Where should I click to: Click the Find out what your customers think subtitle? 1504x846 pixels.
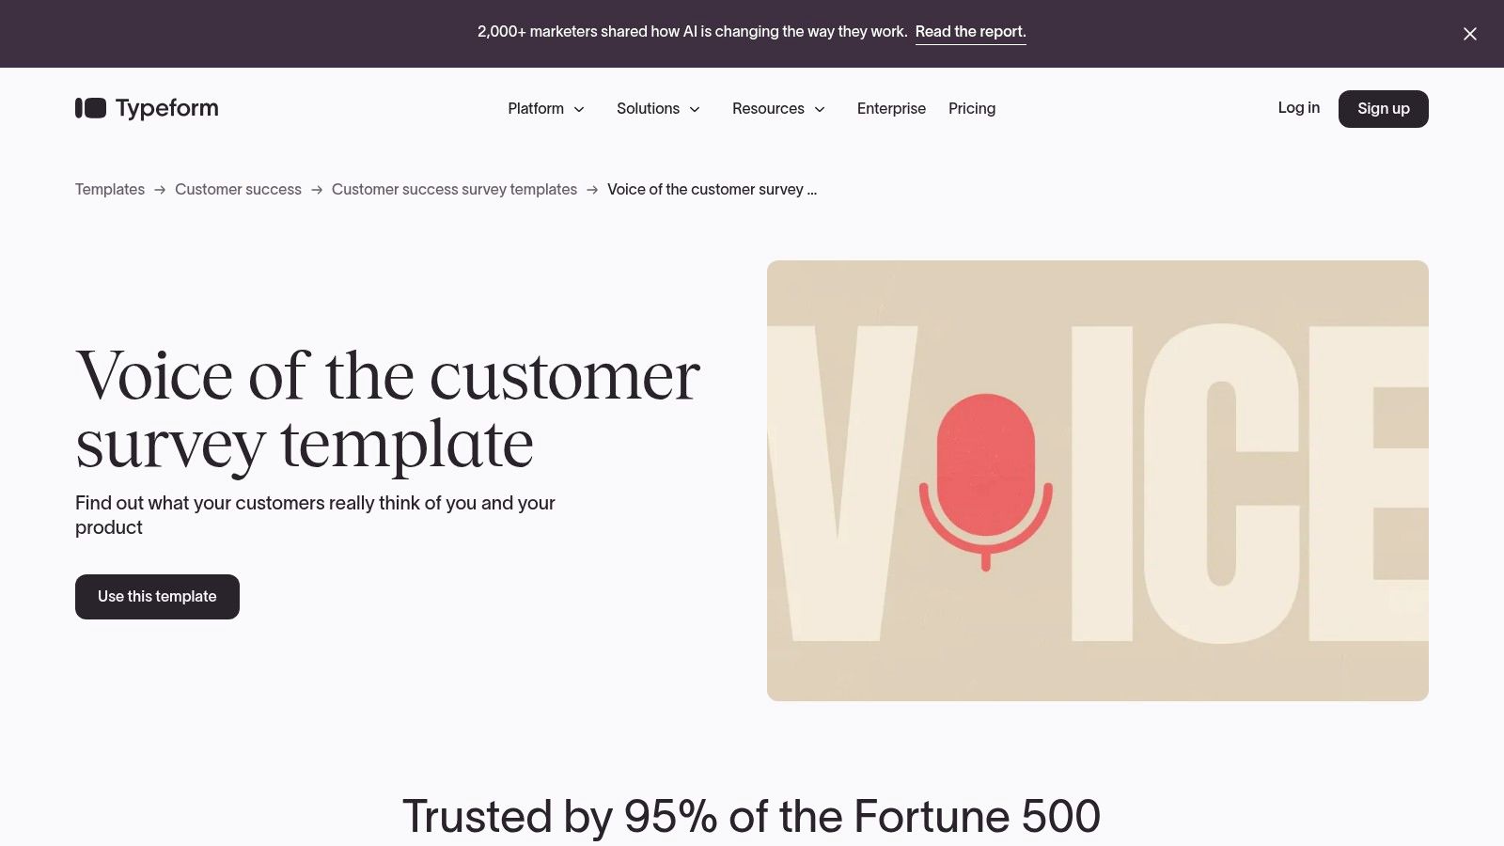315,515
